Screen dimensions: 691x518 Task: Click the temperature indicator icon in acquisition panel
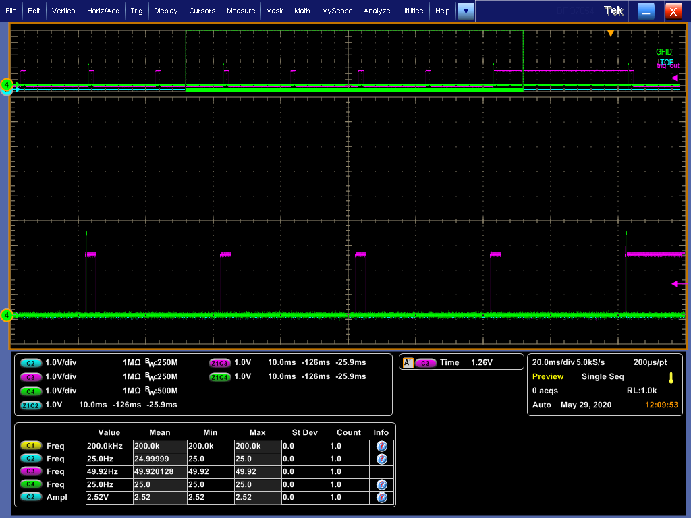(671, 377)
